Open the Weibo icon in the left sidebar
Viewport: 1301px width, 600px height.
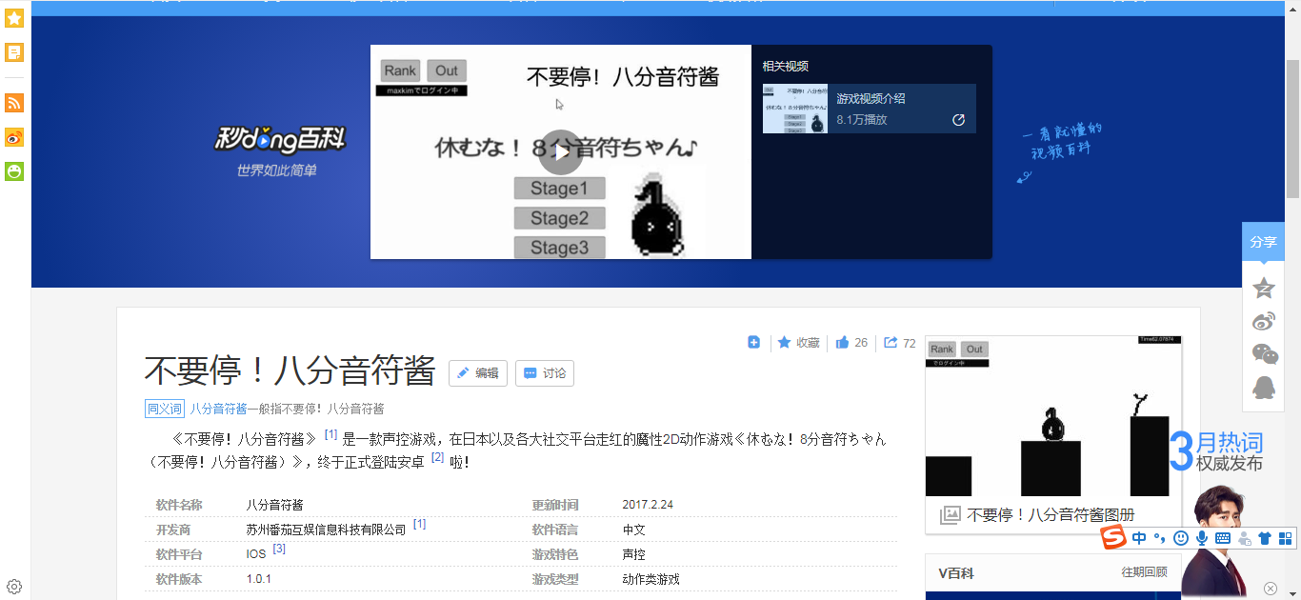coord(14,137)
